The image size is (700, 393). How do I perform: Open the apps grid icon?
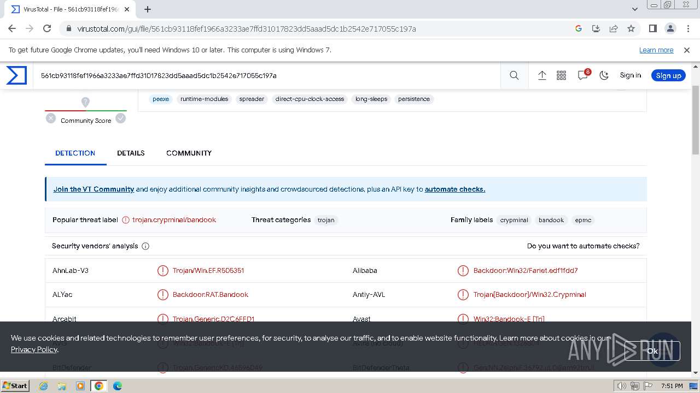click(562, 75)
